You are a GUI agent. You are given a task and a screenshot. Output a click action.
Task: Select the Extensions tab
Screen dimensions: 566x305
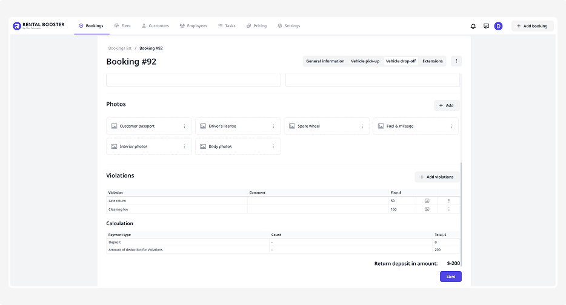(433, 61)
